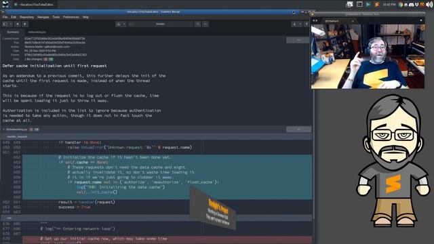This screenshot has width=434, height=244.
Task: Click the volume speaker icon in system tray
Action: (429, 5)
